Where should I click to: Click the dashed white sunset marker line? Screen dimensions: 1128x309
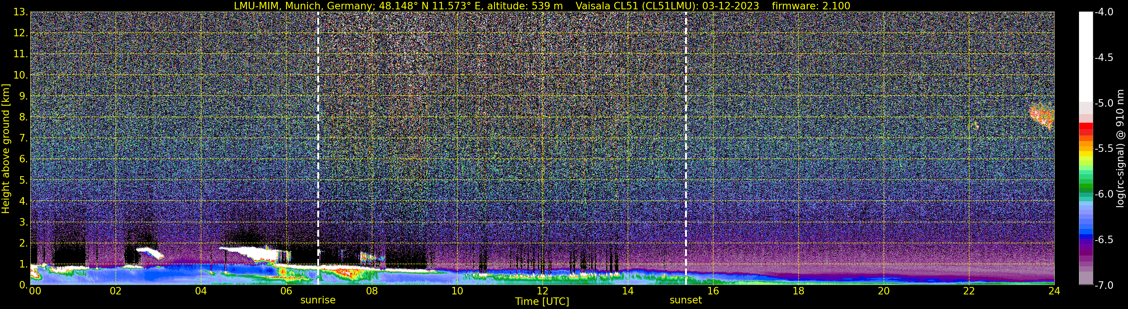pos(686,149)
